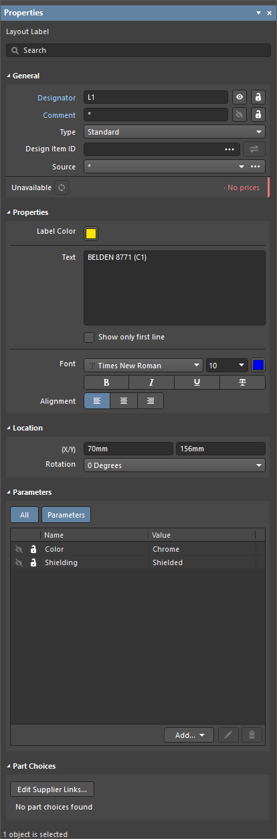Viewport: 277px width, 839px height.
Task: Click the Edit Supplier Links button
Action: click(x=52, y=789)
